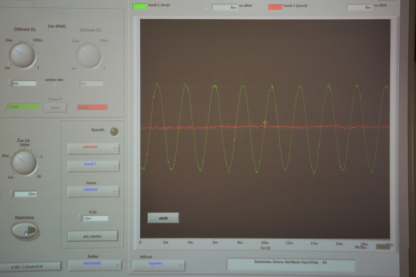The height and width of the screenshot is (277, 416).
Task: Click the time base value field '20m'
Action: pos(25,194)
